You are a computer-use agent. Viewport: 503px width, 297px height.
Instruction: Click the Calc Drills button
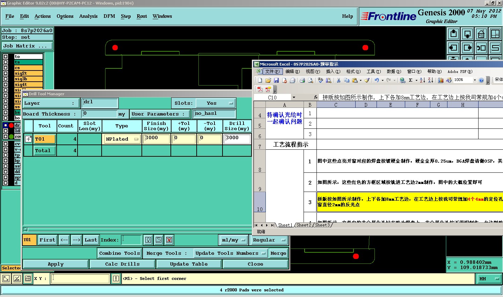click(x=122, y=264)
